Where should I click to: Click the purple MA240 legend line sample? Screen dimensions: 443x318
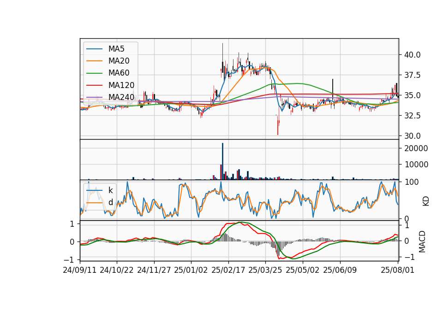(x=94, y=97)
